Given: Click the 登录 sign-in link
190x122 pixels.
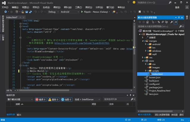Looking at the screenshot, I should click(x=177, y=7).
